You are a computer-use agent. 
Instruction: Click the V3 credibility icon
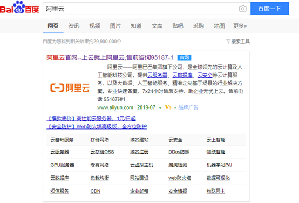pos(168,107)
